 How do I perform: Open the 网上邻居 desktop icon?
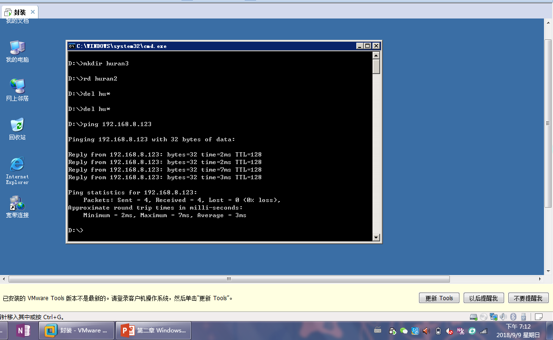(x=17, y=91)
